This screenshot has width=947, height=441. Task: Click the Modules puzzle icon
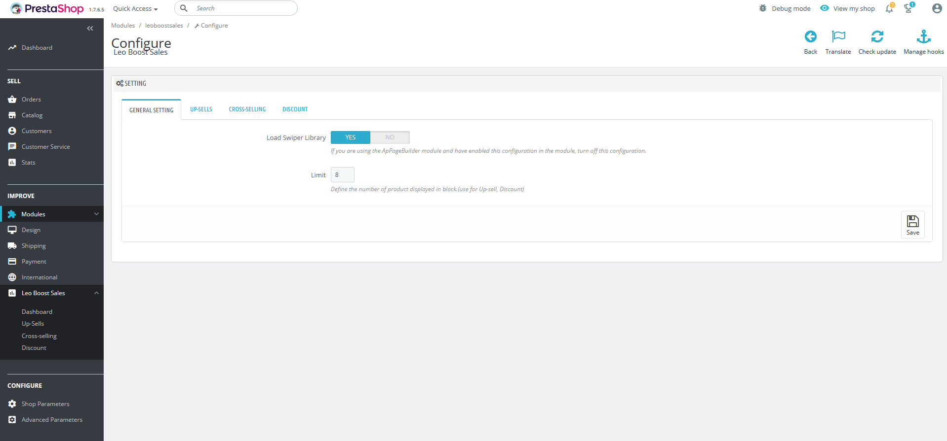point(12,214)
